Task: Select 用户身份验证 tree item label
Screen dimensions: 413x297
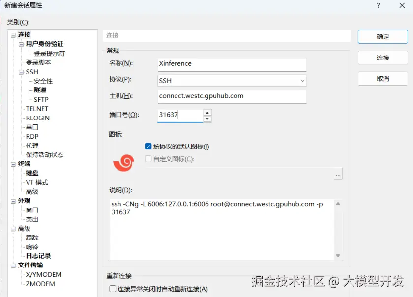Action: click(x=45, y=44)
